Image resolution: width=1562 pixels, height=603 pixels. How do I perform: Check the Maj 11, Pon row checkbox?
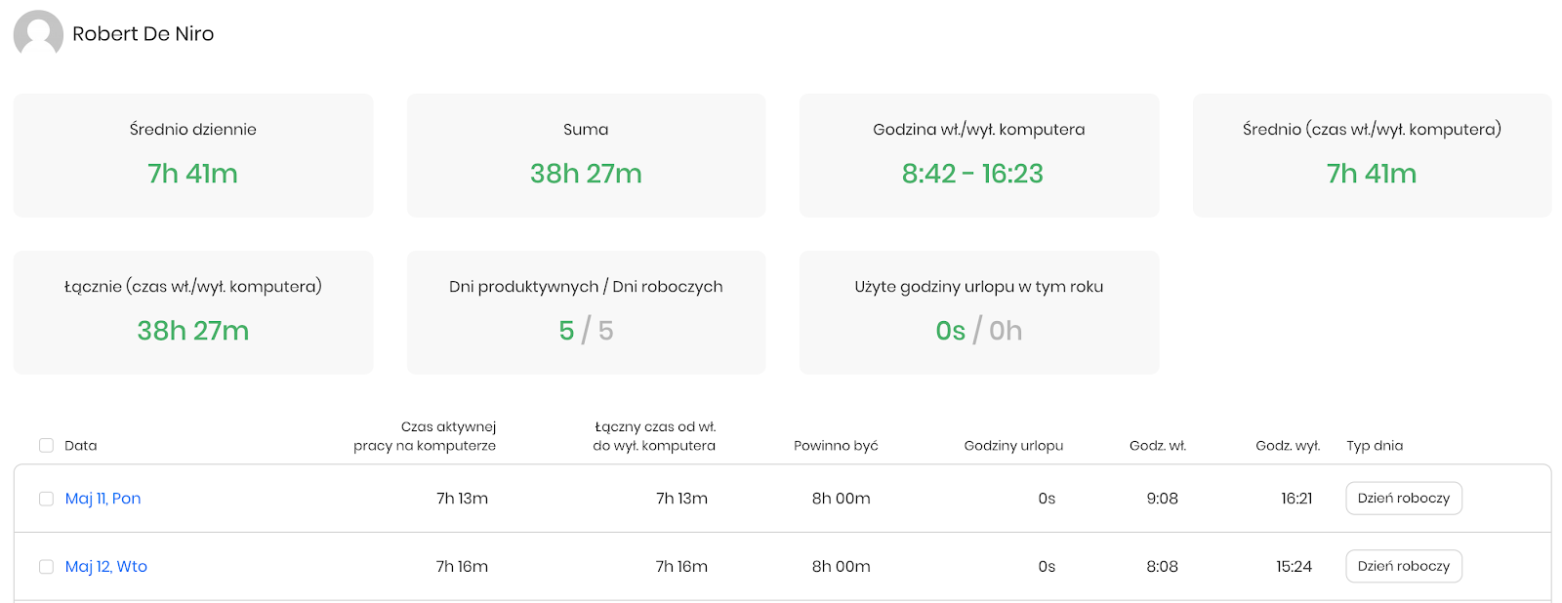click(46, 499)
